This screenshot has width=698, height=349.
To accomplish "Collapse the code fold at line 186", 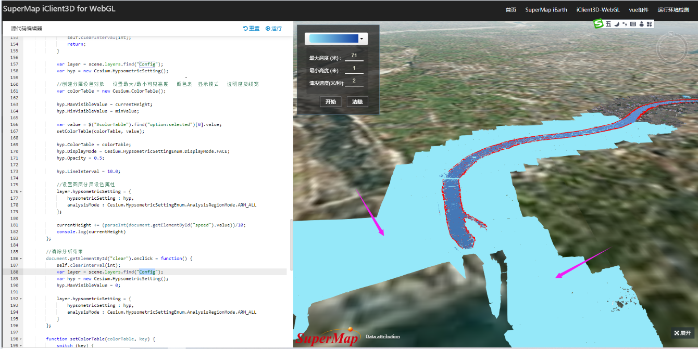I will pos(20,258).
